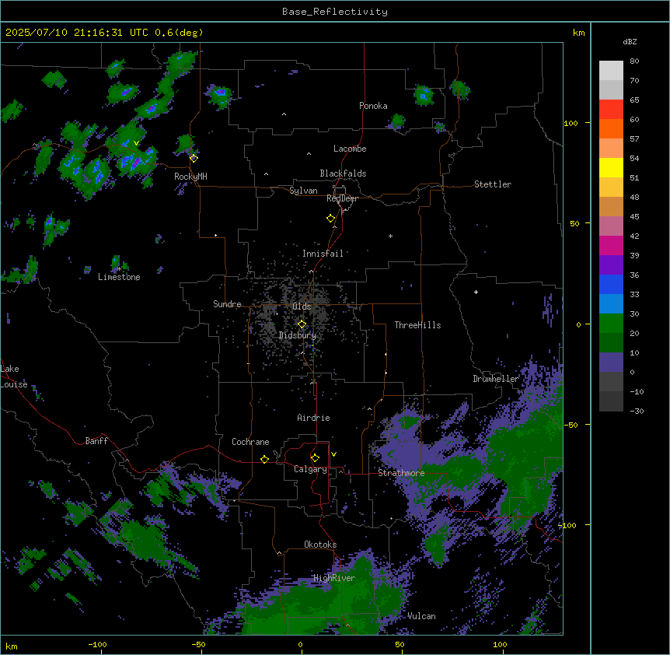670x655 pixels.
Task: Click the RockyMH label
Action: (190, 177)
